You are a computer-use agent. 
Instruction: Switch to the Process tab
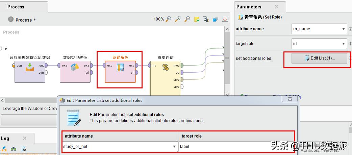(x=16, y=7)
